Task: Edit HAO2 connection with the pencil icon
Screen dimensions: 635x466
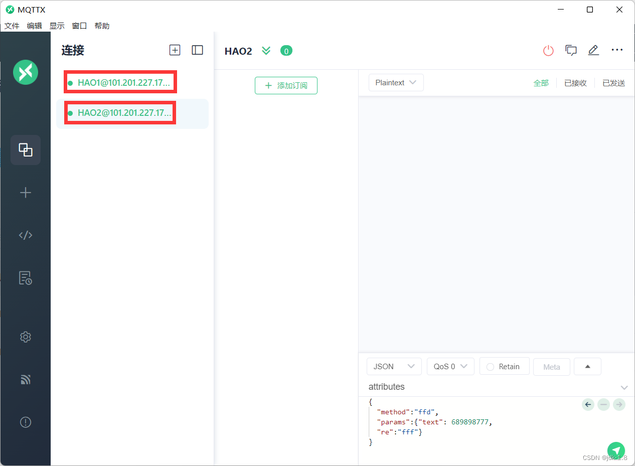Action: pyautogui.click(x=594, y=50)
